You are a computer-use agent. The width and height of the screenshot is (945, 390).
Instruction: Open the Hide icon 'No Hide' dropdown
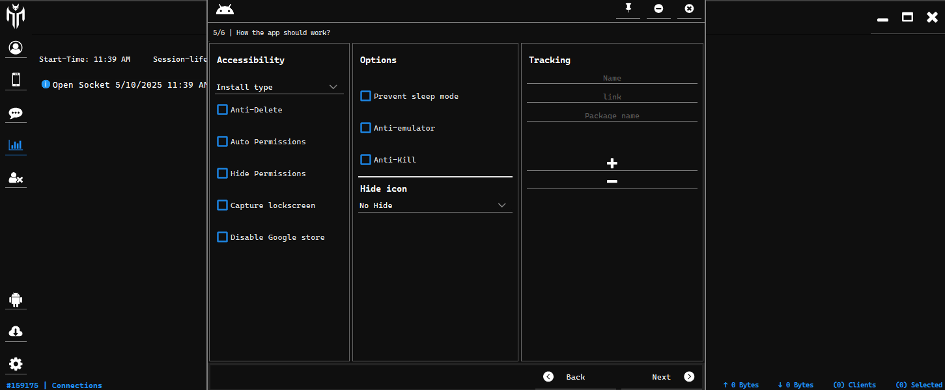point(434,205)
